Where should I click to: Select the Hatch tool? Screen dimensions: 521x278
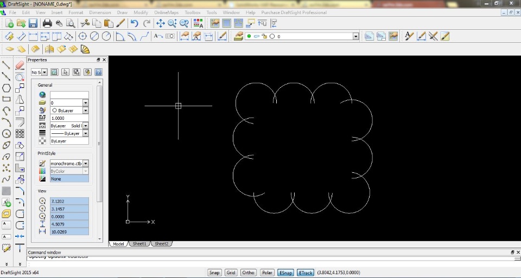point(7,191)
